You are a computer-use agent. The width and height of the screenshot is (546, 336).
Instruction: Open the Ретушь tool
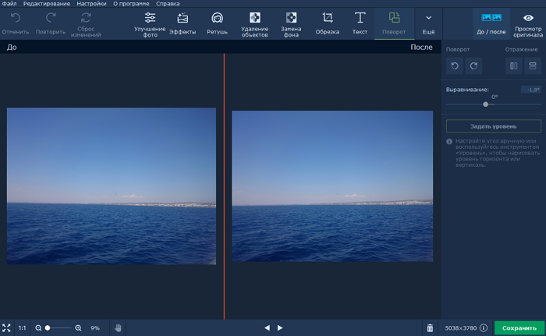click(x=217, y=23)
